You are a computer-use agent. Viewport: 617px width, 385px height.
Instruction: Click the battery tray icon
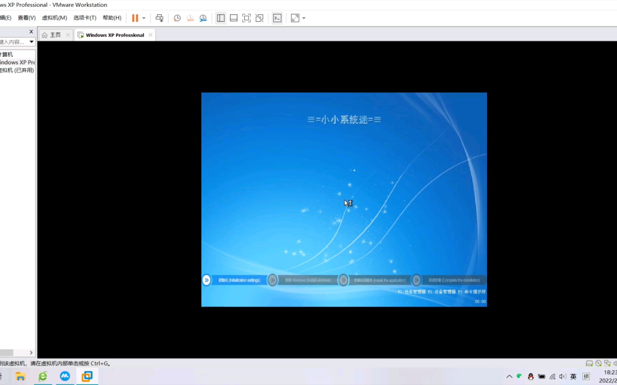point(542,376)
